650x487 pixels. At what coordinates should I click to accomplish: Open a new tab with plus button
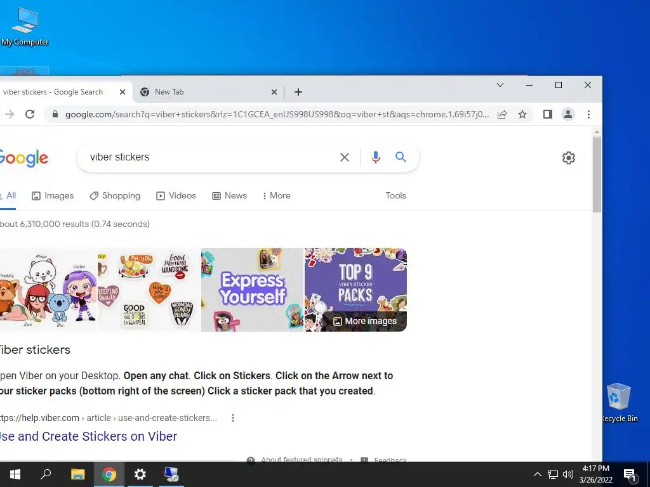298,92
